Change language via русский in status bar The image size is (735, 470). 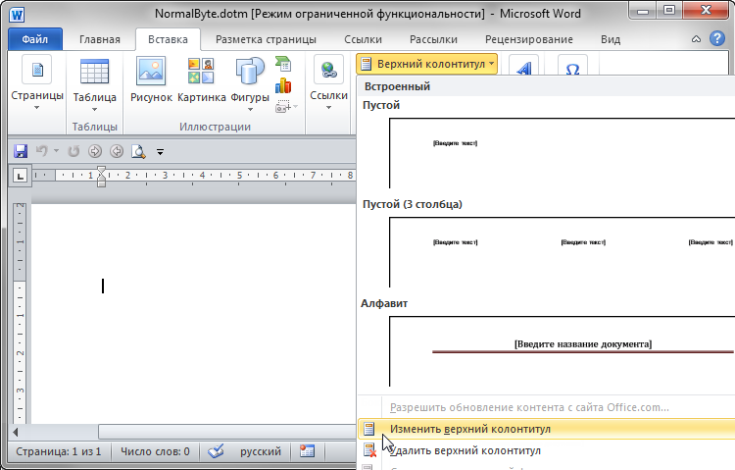pyautogui.click(x=260, y=451)
